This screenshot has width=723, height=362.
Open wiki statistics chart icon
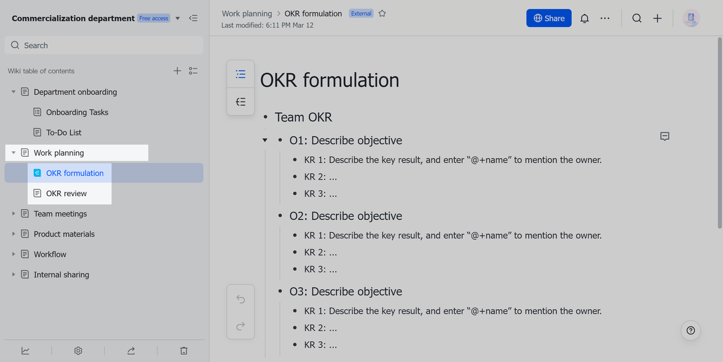pyautogui.click(x=25, y=350)
